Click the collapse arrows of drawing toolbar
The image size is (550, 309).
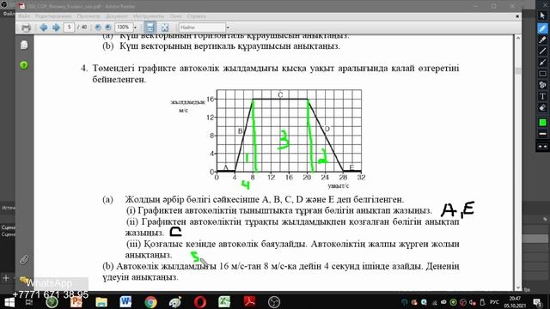[542, 147]
